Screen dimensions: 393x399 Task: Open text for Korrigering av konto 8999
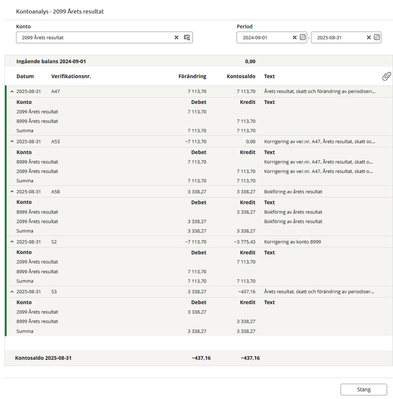tap(293, 242)
